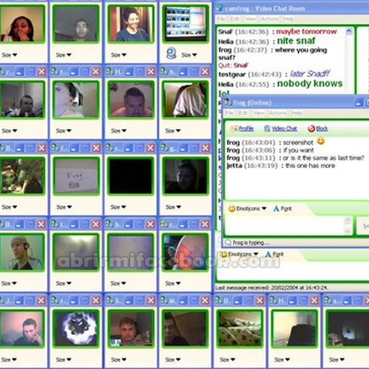This screenshot has height=369, width=369.
Task: Click the title icon of the woman's side-profile window
Action: pyautogui.click(x=54, y=71)
